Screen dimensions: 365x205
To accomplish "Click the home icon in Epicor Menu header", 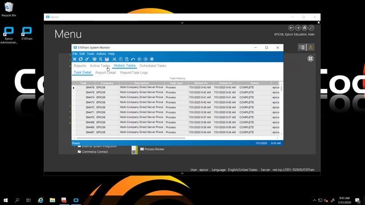I will (x=305, y=28).
